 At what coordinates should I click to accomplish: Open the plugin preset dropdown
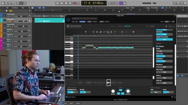(x=84, y=19)
